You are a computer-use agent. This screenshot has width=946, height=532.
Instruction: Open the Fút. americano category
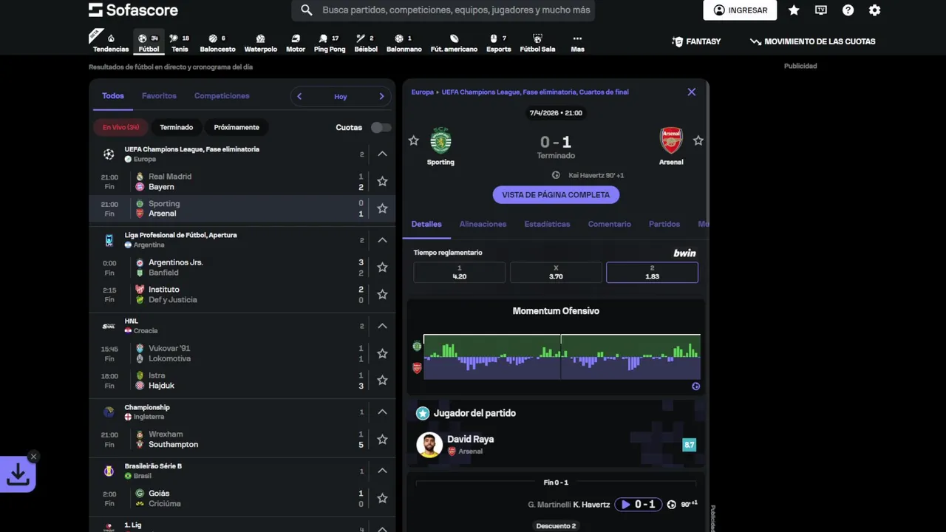tap(454, 43)
